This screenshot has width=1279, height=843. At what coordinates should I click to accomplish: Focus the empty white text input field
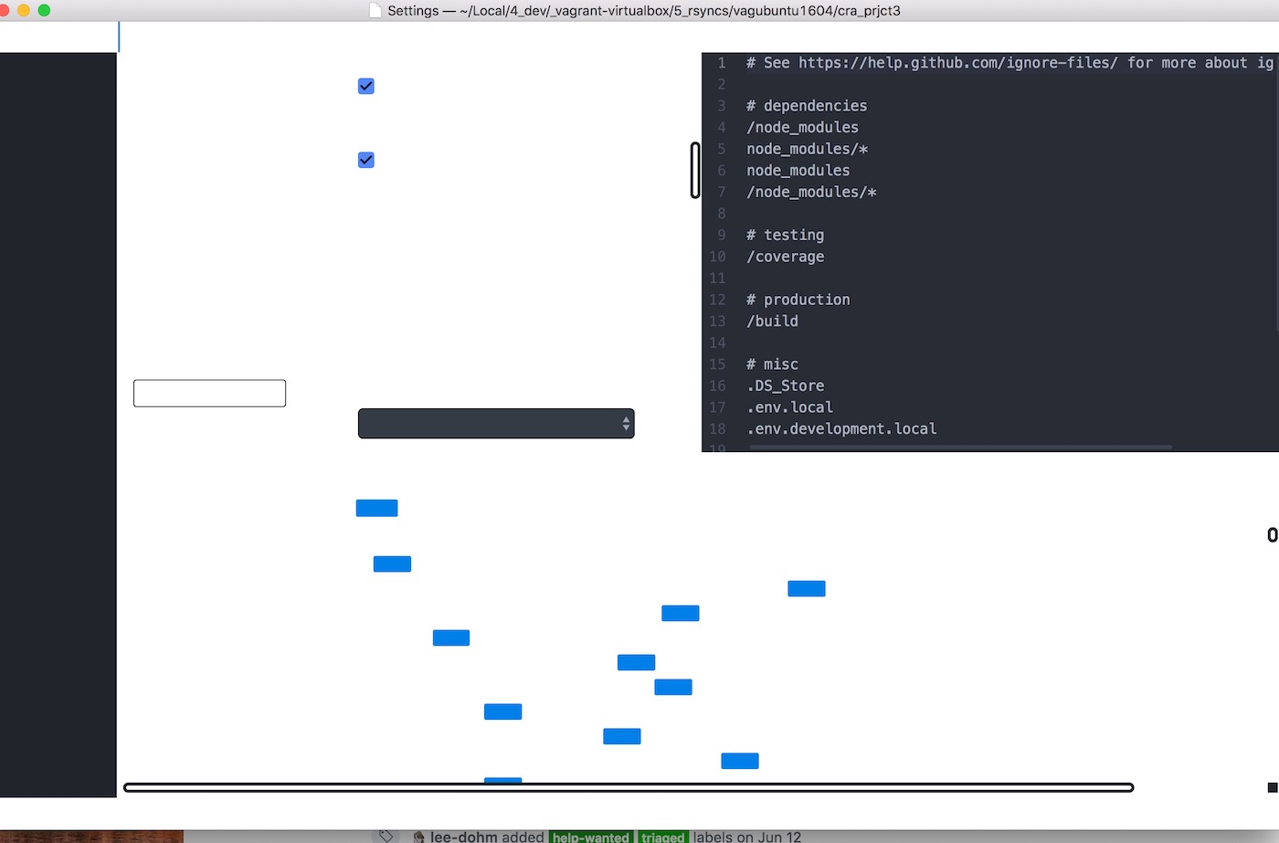209,393
